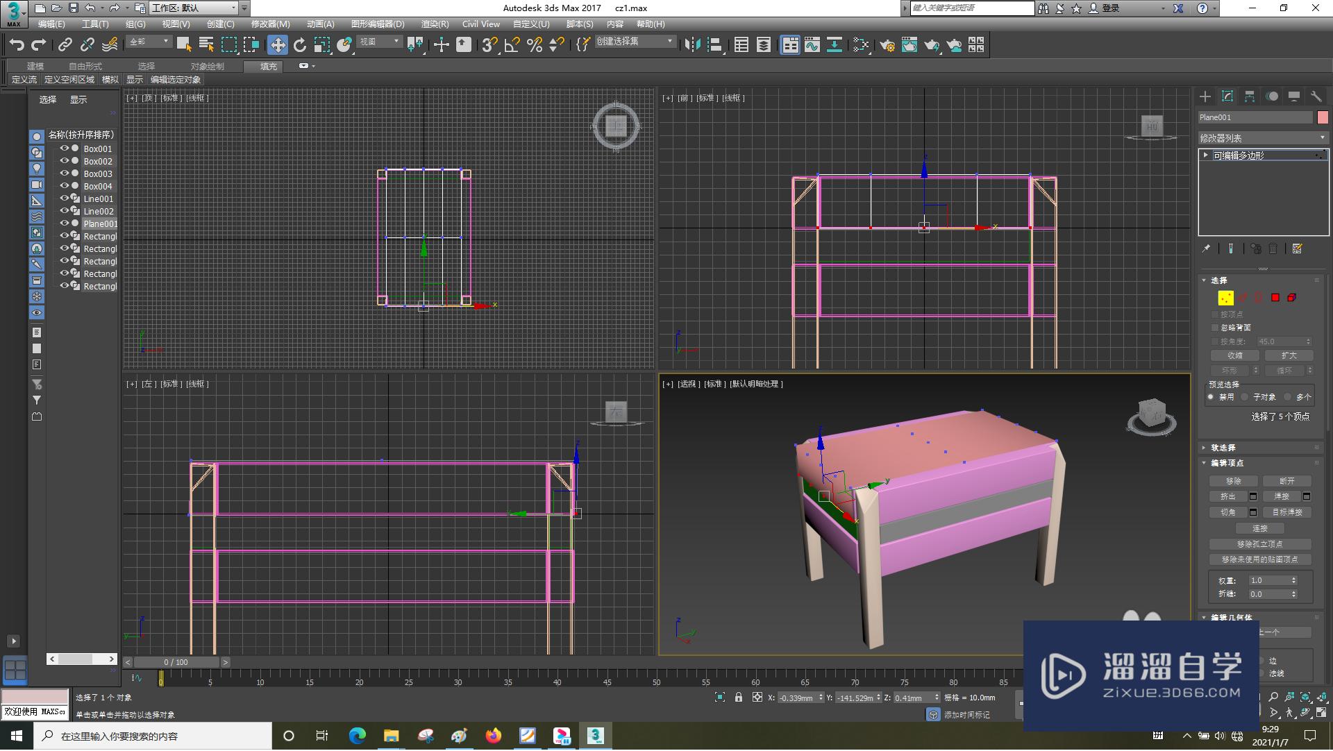Open the 工作区: 默认 workspace dropdown
Image resolution: width=1333 pixels, height=751 pixels.
(194, 8)
